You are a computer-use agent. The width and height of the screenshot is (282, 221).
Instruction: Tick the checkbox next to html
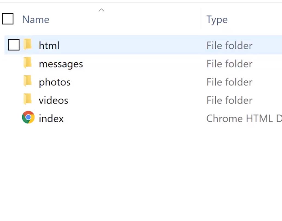click(x=14, y=45)
